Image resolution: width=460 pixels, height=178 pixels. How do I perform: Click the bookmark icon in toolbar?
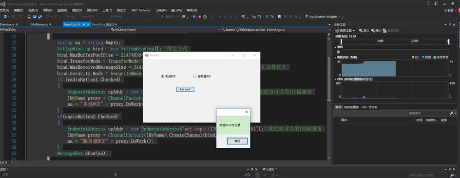pyautogui.click(x=279, y=17)
